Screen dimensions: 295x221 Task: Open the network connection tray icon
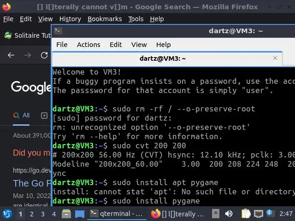[x=258, y=214]
